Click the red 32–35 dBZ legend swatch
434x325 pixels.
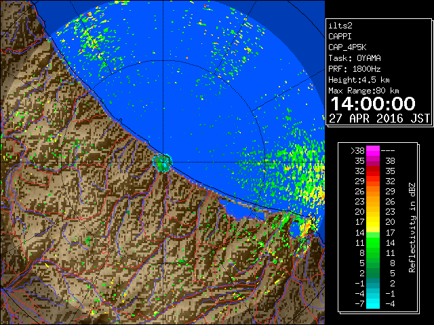[x=373, y=171]
